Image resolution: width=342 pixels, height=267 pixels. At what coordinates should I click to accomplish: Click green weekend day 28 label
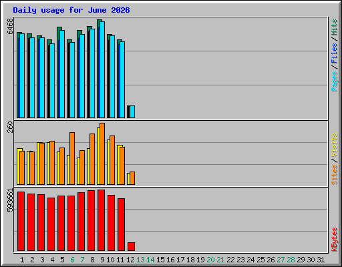291,260
